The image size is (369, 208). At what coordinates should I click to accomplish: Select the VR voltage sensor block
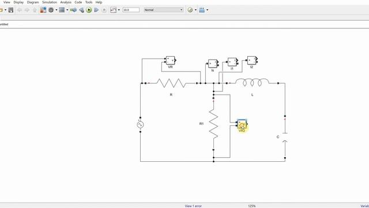(171, 60)
